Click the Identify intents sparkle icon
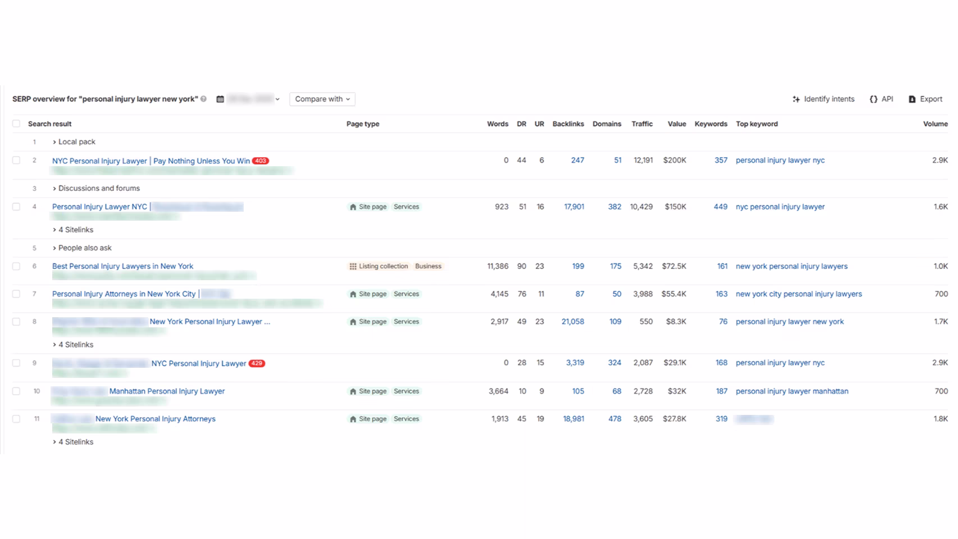The width and height of the screenshot is (958, 539). pos(796,99)
